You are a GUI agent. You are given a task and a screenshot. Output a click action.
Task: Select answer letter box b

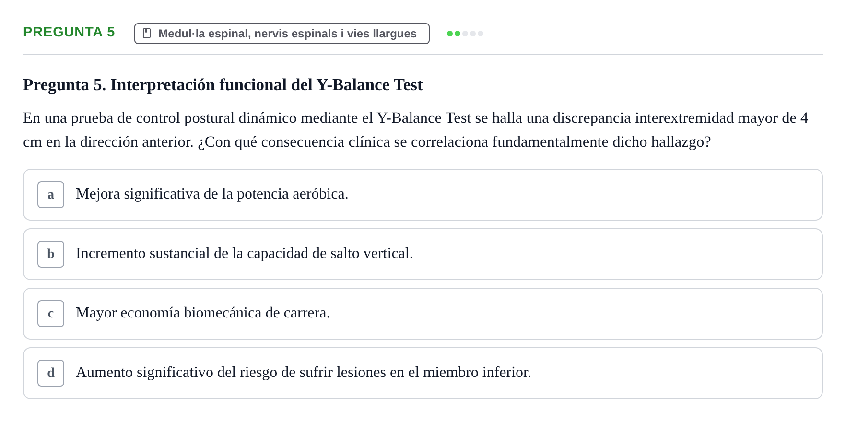point(51,254)
